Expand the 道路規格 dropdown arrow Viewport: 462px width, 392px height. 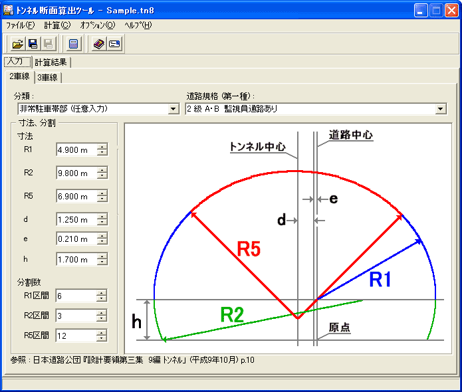(x=441, y=109)
